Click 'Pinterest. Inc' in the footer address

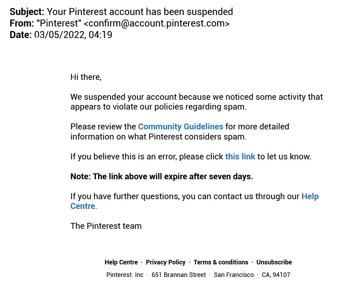(x=125, y=275)
